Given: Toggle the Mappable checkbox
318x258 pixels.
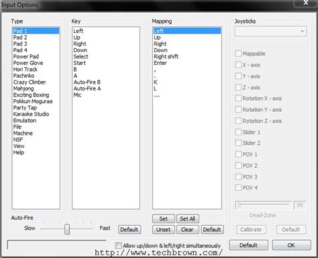Looking at the screenshot, I should pyautogui.click(x=238, y=54).
